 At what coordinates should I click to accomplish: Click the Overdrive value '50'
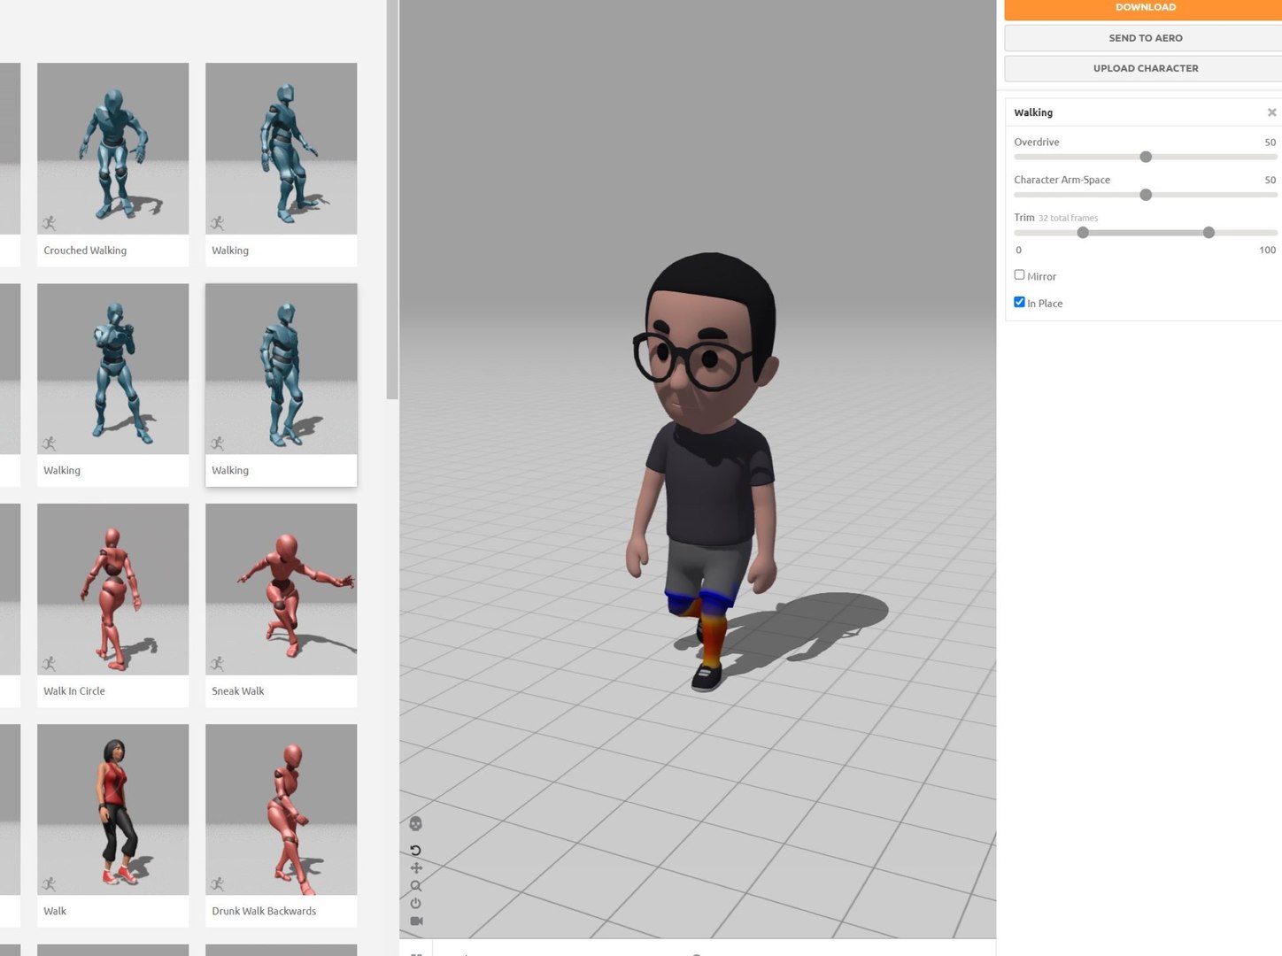1270,142
